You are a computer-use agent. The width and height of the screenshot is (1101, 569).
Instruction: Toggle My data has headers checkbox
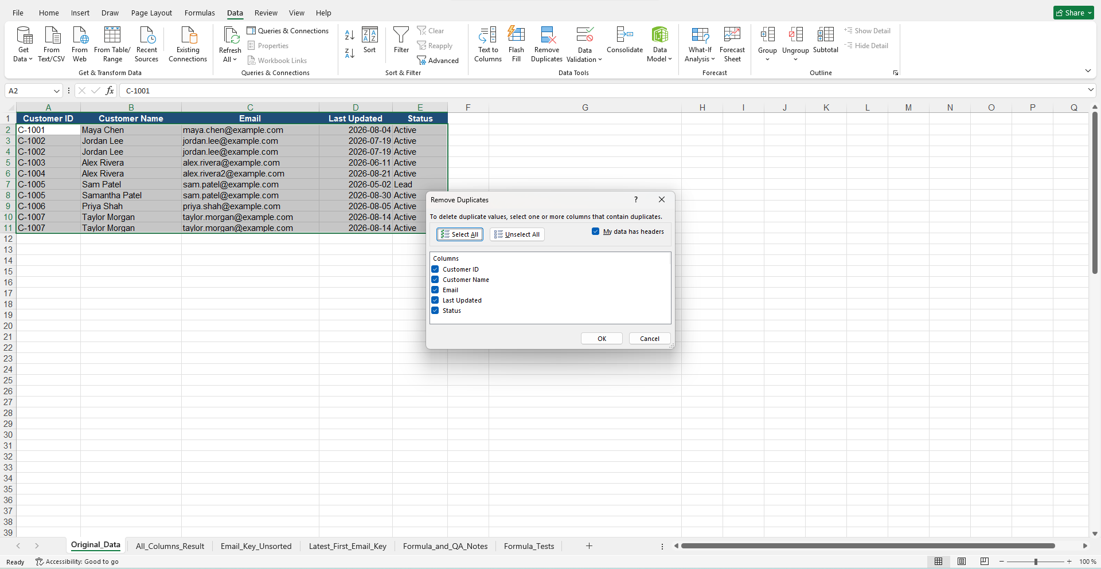coord(595,231)
